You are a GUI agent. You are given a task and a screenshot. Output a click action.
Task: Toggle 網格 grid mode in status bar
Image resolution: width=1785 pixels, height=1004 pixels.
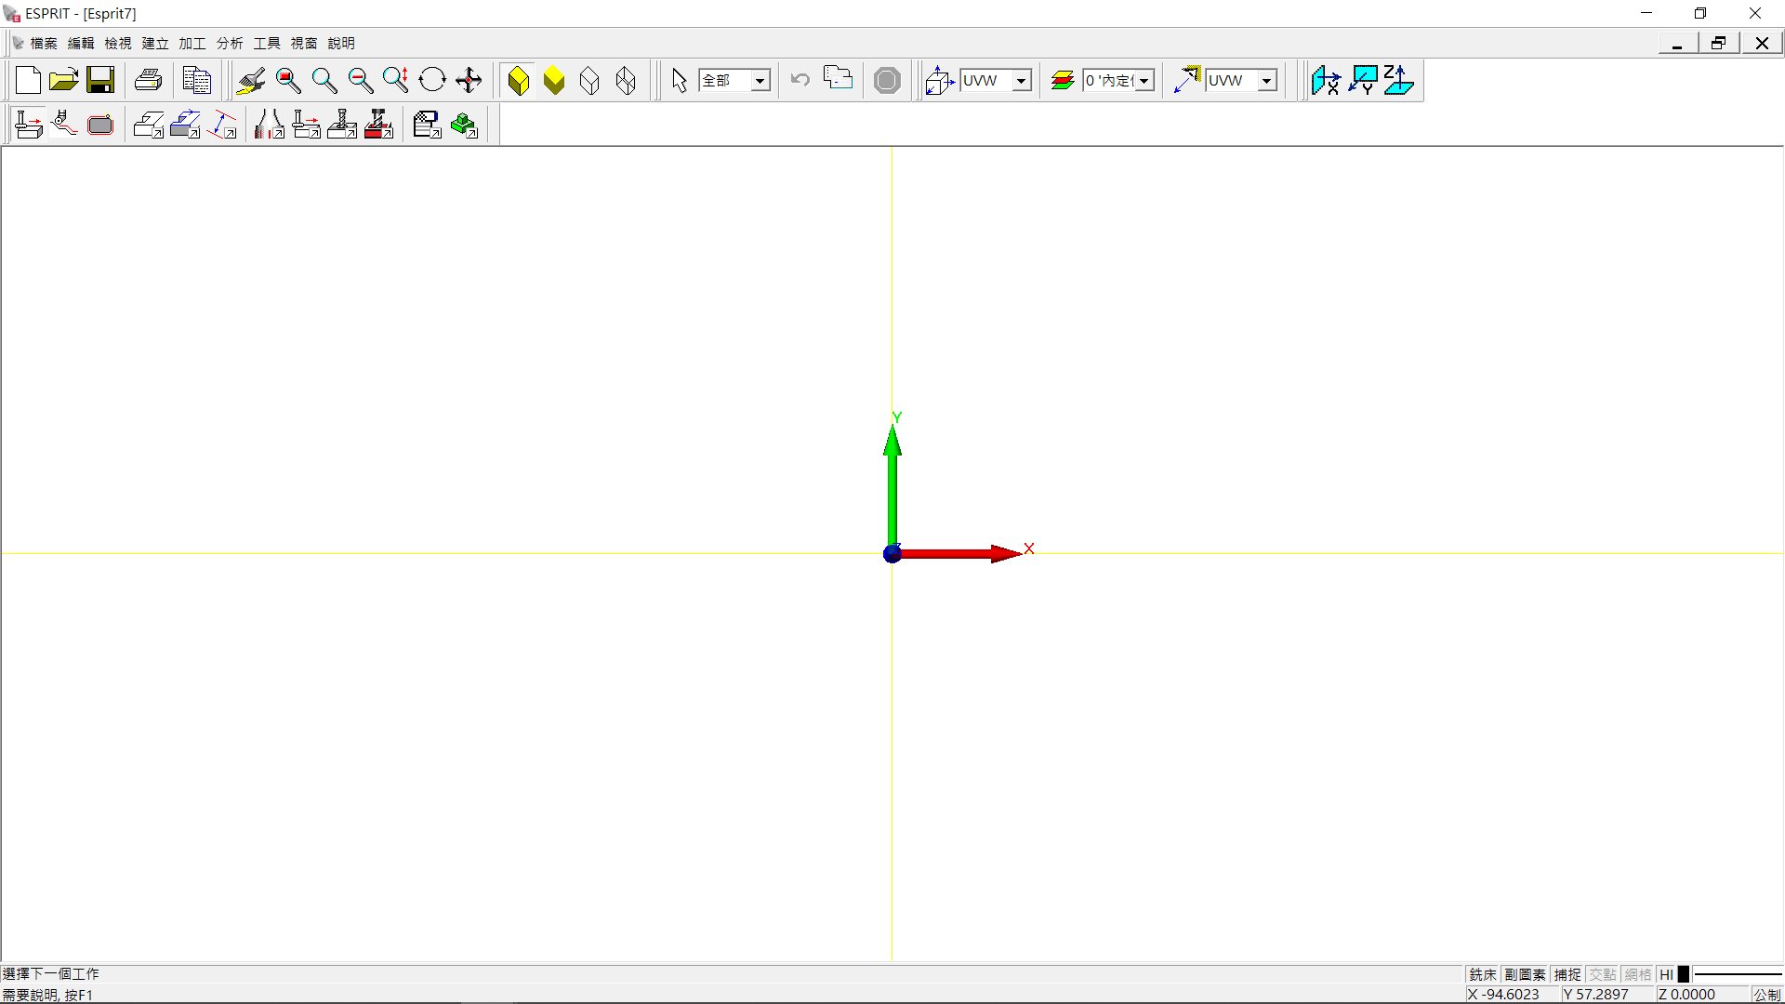click(x=1637, y=974)
